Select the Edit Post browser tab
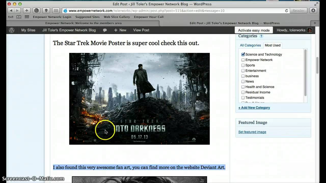This screenshot has width=326, height=183. point(235,23)
